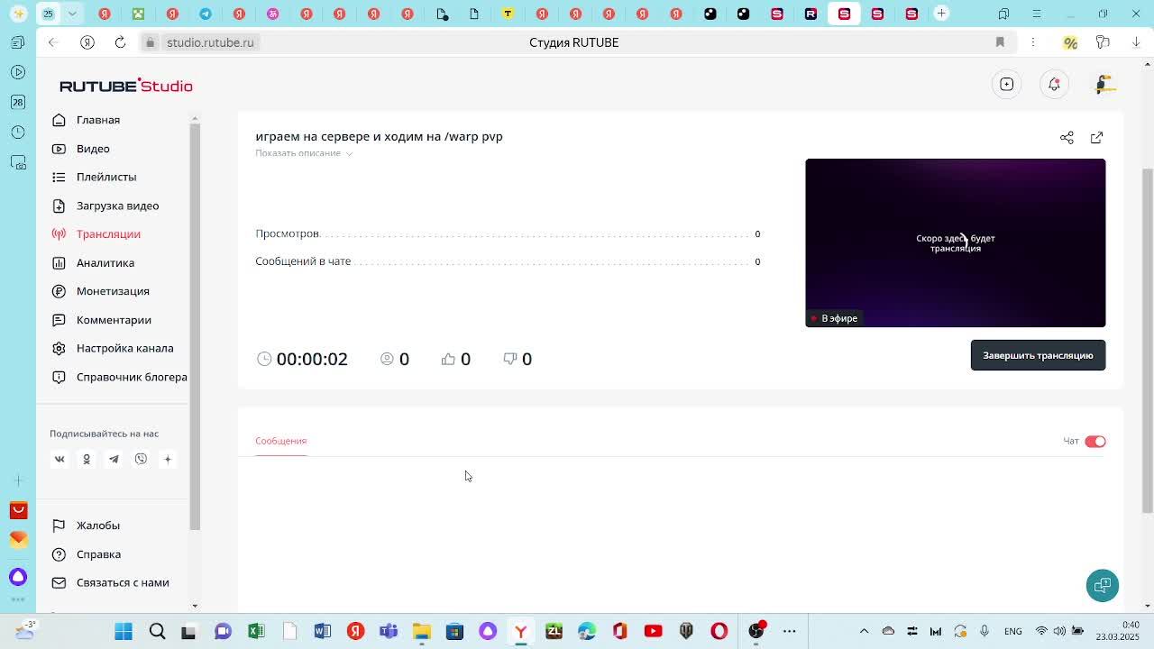Reload the page
This screenshot has height=649, width=1154.
(120, 42)
